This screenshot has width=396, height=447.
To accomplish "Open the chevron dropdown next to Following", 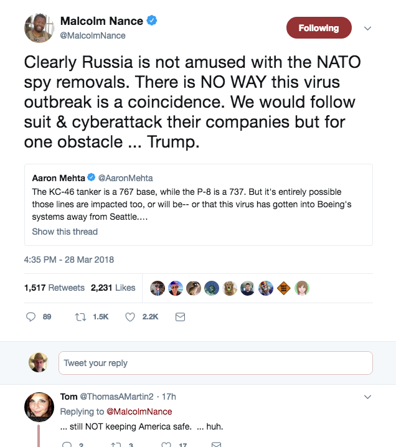I will [x=368, y=28].
